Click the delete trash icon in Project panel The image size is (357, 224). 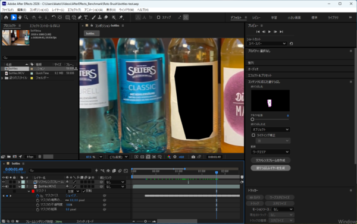40,157
